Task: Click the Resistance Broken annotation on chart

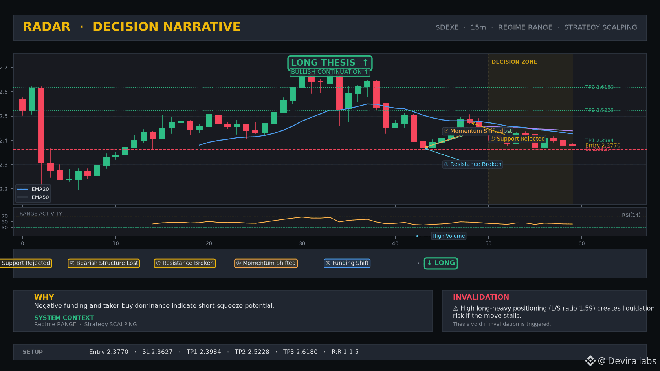Action: 473,164
